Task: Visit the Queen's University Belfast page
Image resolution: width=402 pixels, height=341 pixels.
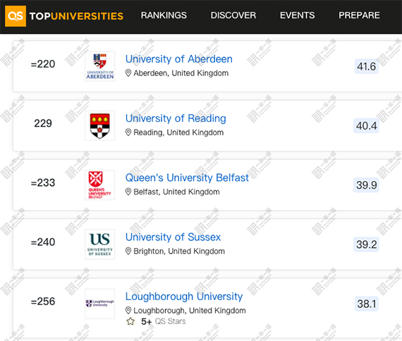Action: [x=187, y=178]
